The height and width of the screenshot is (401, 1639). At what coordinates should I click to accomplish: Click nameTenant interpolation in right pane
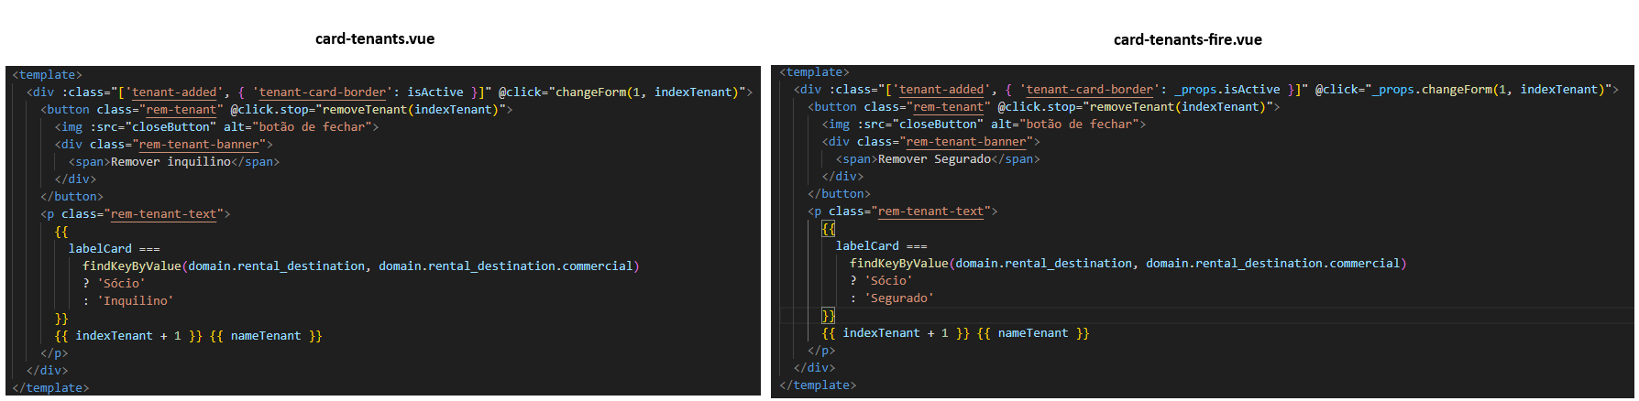coord(1032,333)
